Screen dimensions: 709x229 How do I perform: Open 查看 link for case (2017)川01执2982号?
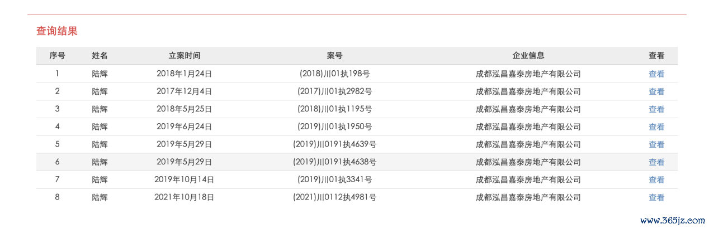(656, 91)
